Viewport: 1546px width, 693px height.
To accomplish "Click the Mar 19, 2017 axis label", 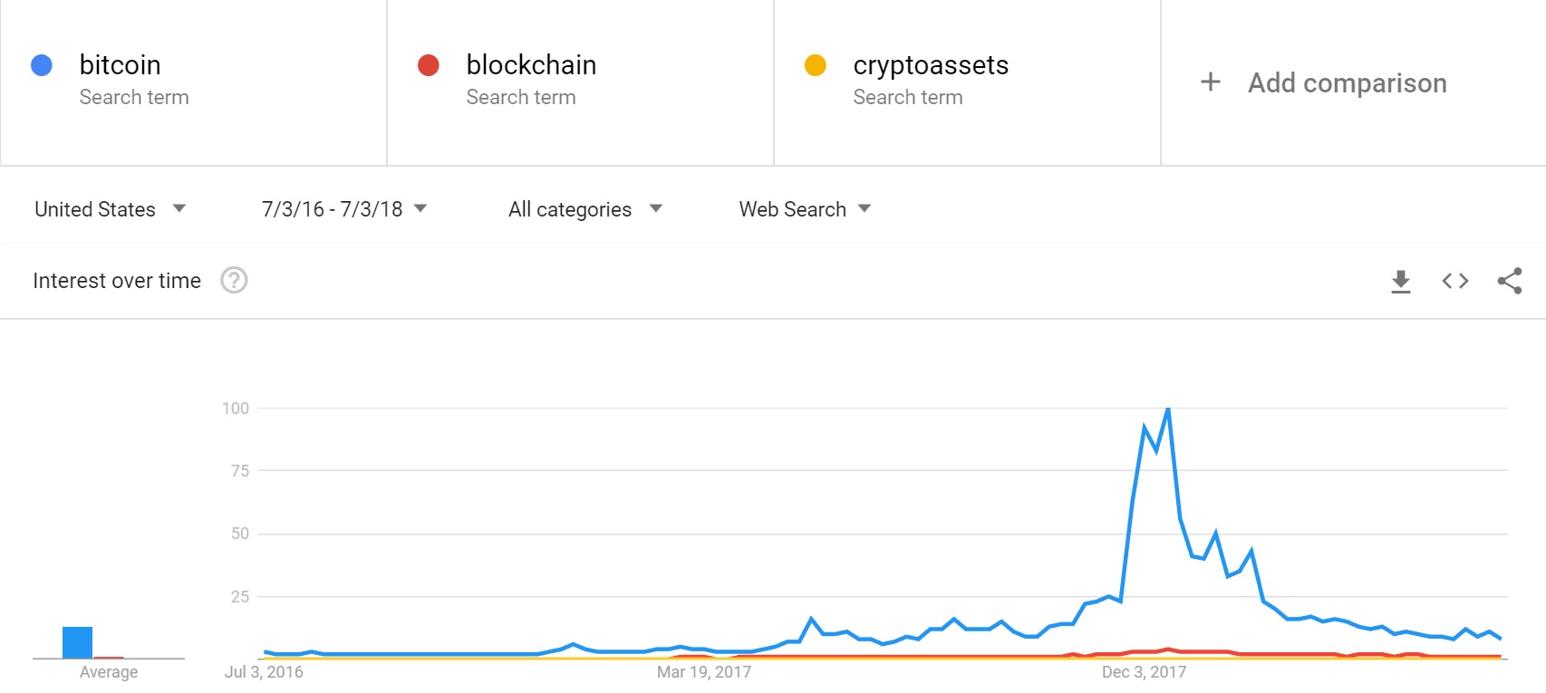I will [x=704, y=672].
